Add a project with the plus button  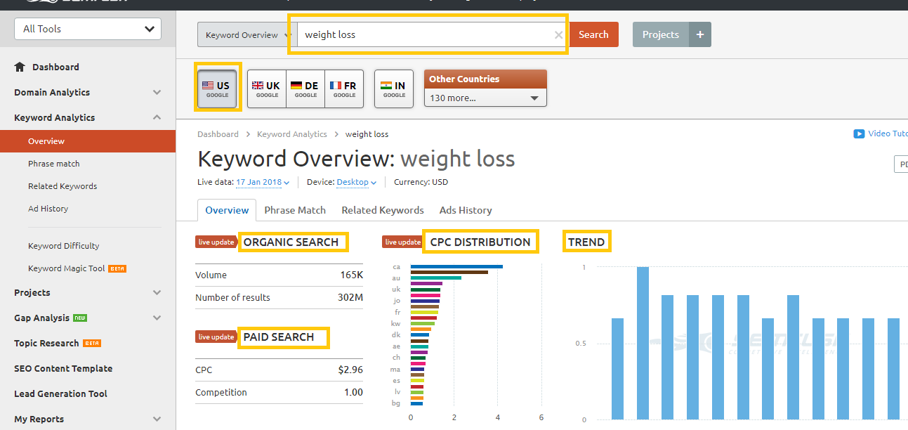700,34
